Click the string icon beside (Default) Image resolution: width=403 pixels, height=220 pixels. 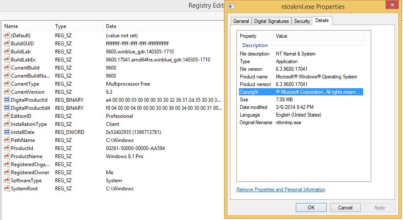point(7,35)
